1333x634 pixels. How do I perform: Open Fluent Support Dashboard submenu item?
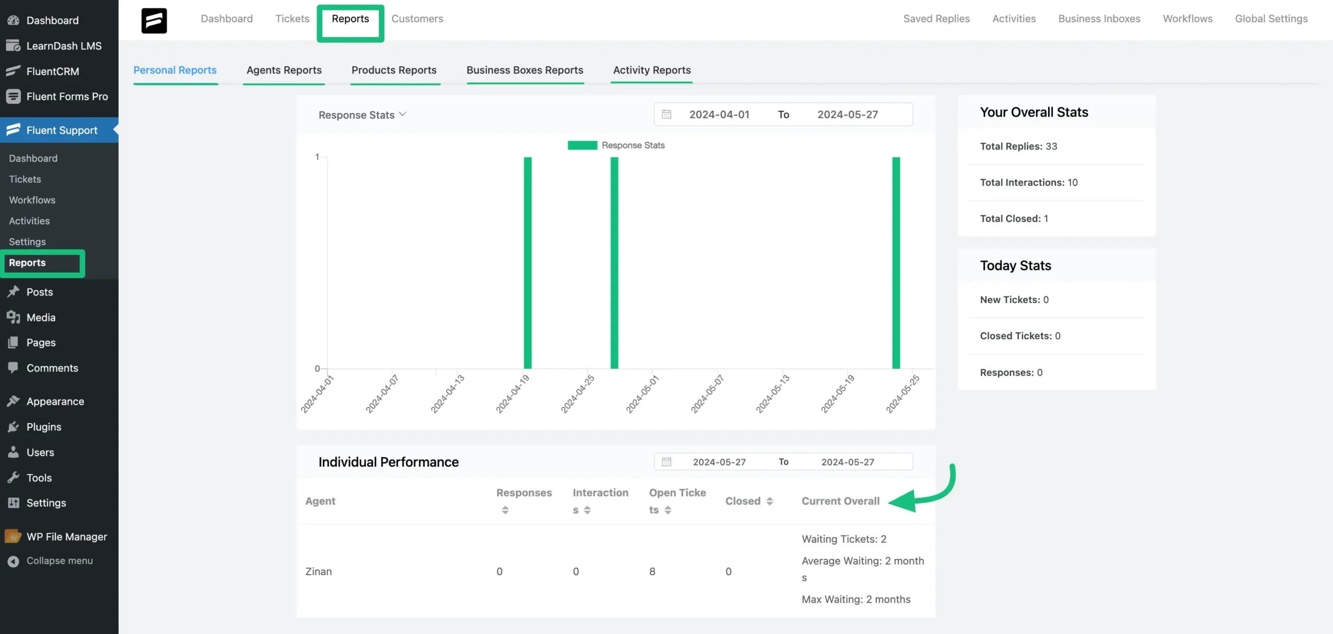pyautogui.click(x=33, y=158)
